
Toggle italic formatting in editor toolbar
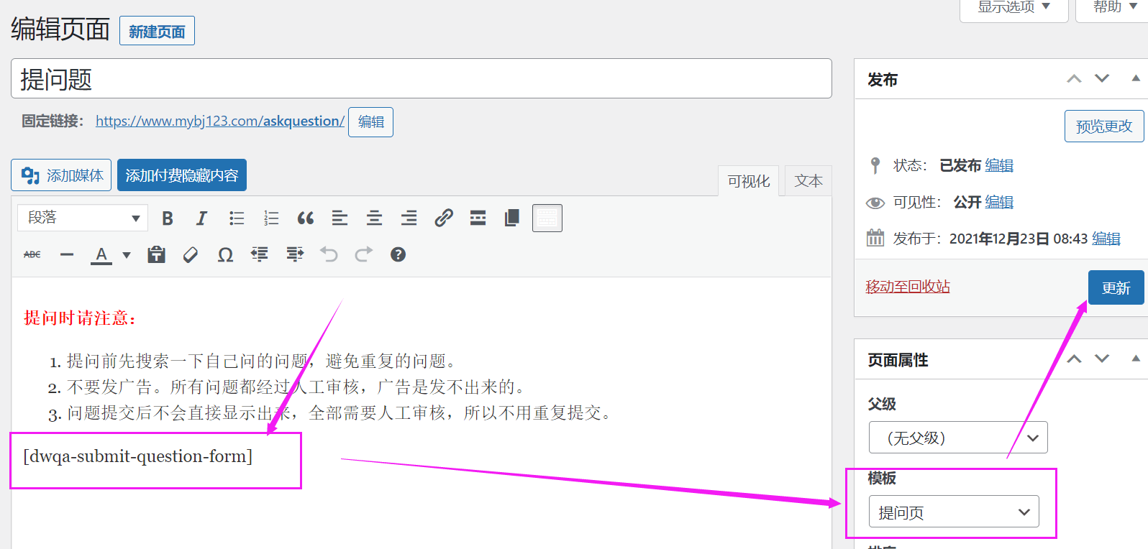[202, 218]
